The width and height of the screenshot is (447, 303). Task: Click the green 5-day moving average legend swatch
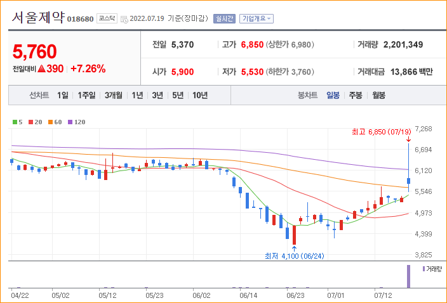pyautogui.click(x=15, y=122)
